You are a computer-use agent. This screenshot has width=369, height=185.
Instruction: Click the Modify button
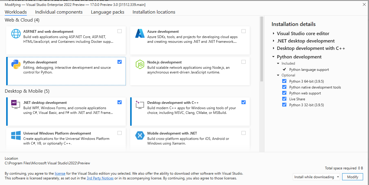coord(352,176)
